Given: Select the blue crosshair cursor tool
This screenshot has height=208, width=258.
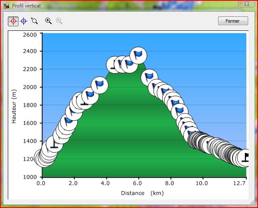Looking at the screenshot, I should pos(24,21).
